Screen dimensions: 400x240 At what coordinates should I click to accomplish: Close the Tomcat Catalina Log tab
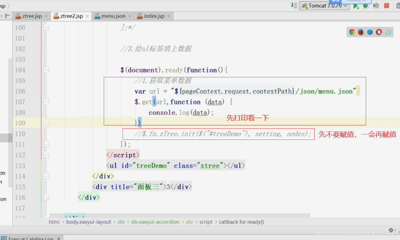click(x=59, y=238)
